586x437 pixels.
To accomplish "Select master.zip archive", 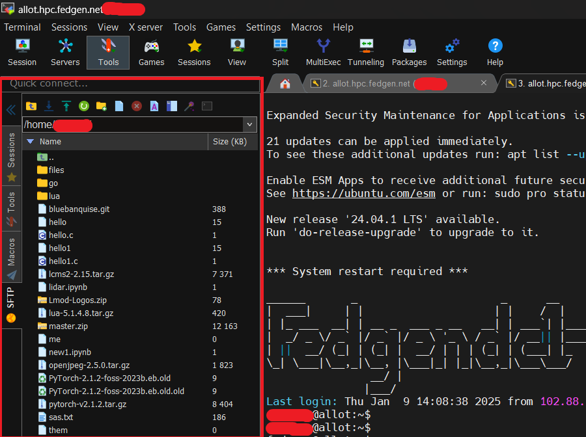I will pos(63,326).
